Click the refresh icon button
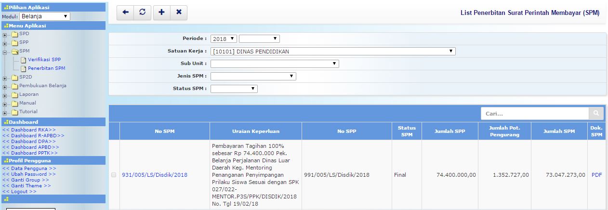Image resolution: width=608 pixels, height=210 pixels. (x=142, y=13)
